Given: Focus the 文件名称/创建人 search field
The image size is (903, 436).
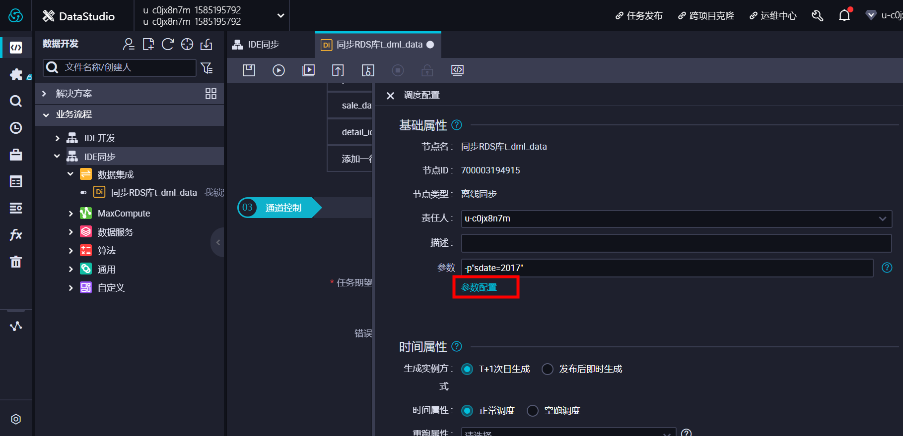Looking at the screenshot, I should [x=120, y=67].
